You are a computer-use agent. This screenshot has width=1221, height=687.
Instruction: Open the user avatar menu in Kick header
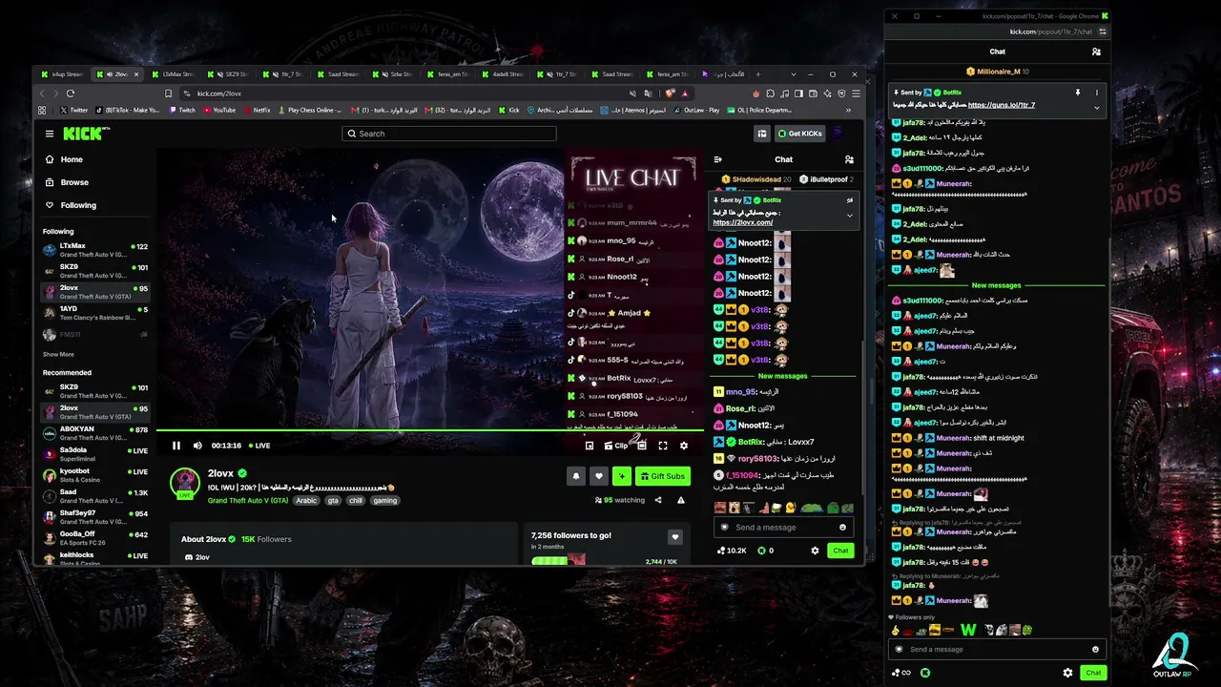tap(838, 134)
